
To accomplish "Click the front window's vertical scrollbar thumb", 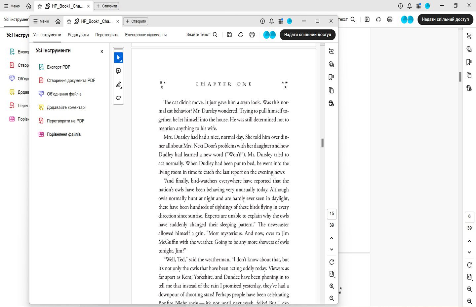I will point(322,143).
